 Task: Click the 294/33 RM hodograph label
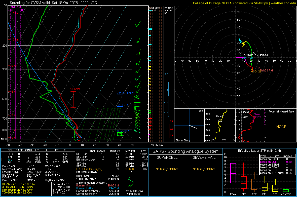click(x=266, y=70)
